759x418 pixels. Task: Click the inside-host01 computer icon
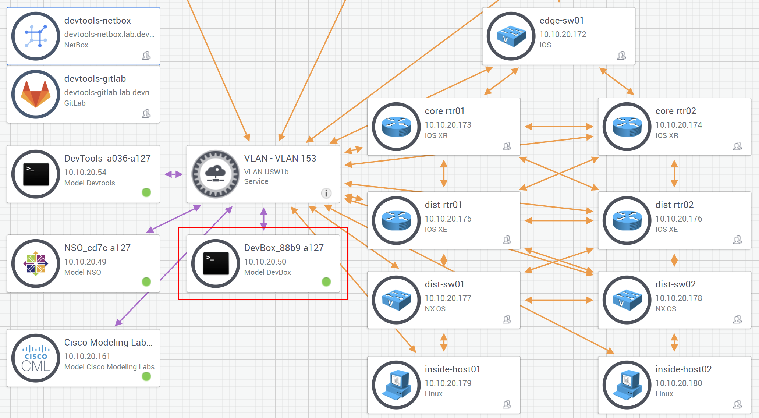[396, 385]
